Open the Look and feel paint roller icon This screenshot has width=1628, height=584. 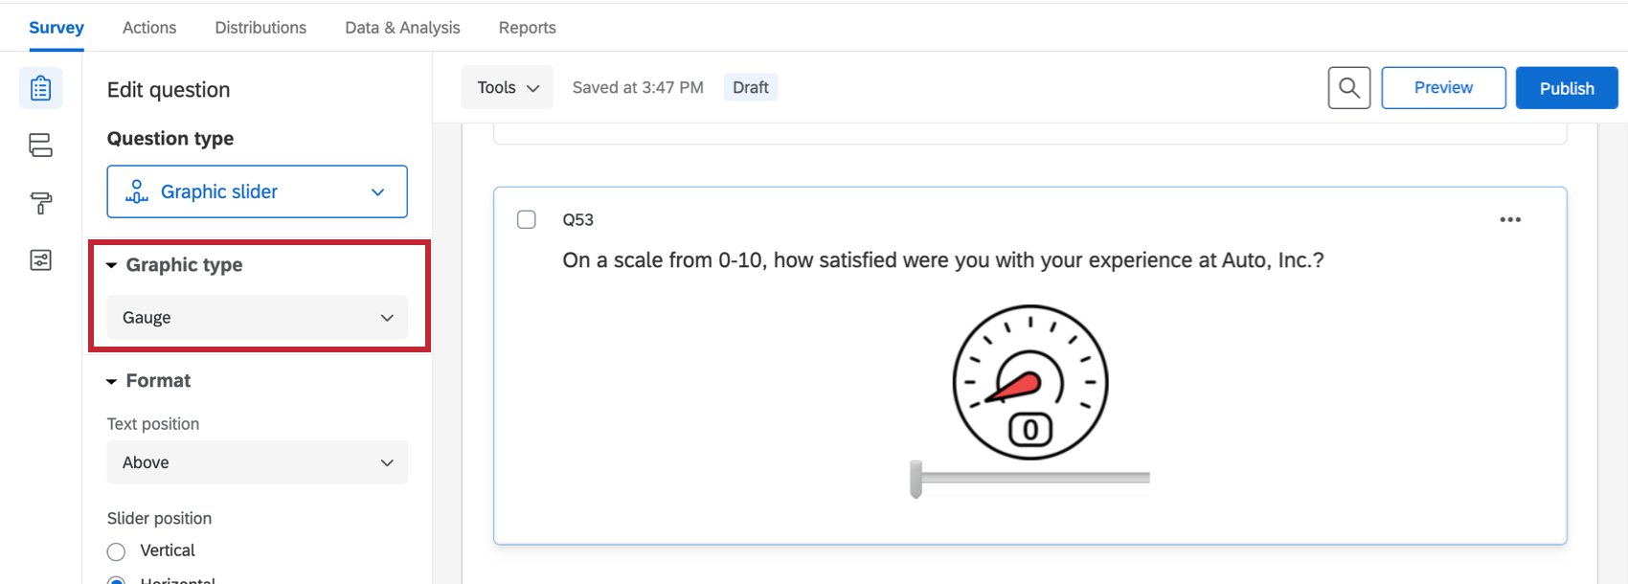coord(40,203)
